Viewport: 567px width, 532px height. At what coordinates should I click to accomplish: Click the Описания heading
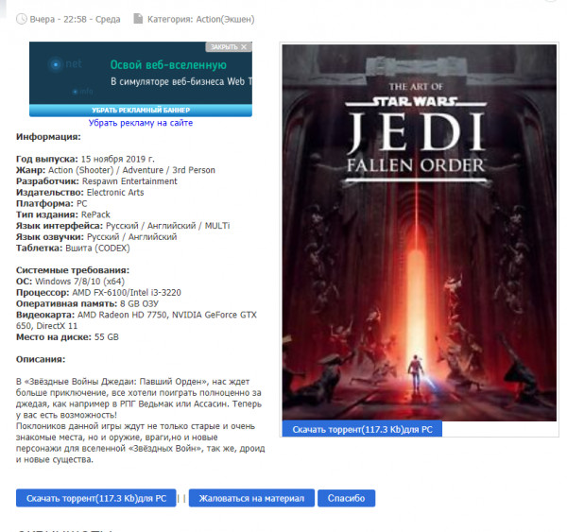[41, 359]
